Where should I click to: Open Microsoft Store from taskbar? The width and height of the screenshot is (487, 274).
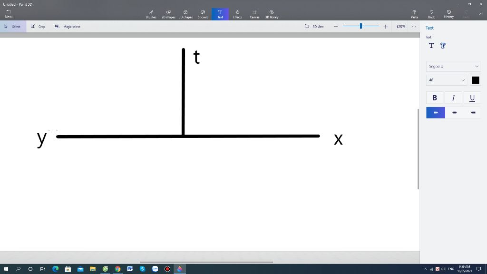(68, 269)
